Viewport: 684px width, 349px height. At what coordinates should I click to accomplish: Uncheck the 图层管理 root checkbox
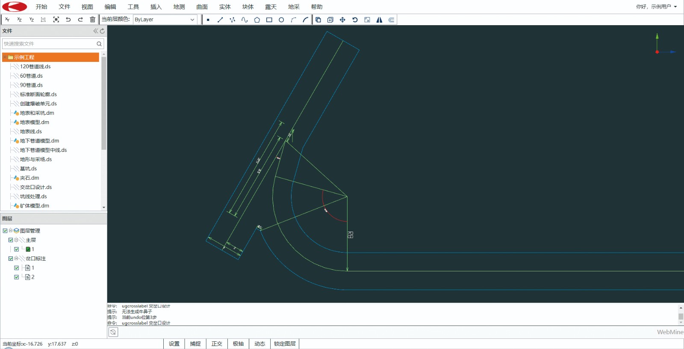[5, 231]
